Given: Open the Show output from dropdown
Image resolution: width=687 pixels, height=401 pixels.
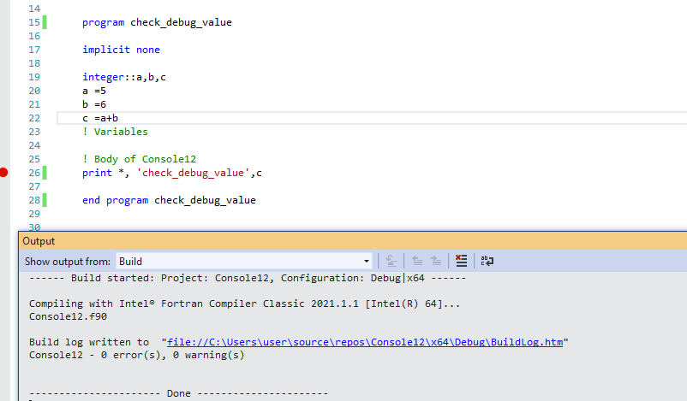Looking at the screenshot, I should 244,262.
